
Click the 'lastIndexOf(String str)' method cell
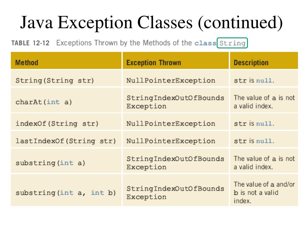(66, 141)
